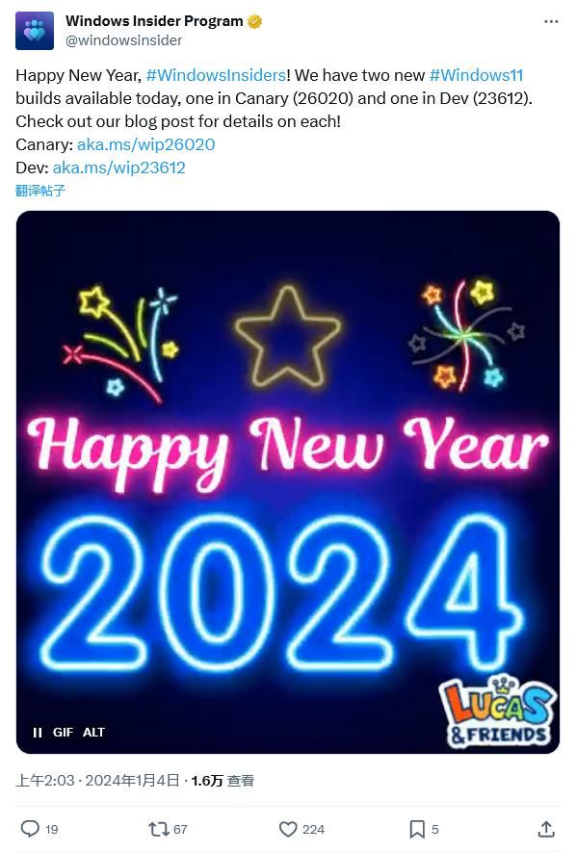This screenshot has width=576, height=852.
Task: Click the Windows Insider Program display name
Action: [x=154, y=21]
